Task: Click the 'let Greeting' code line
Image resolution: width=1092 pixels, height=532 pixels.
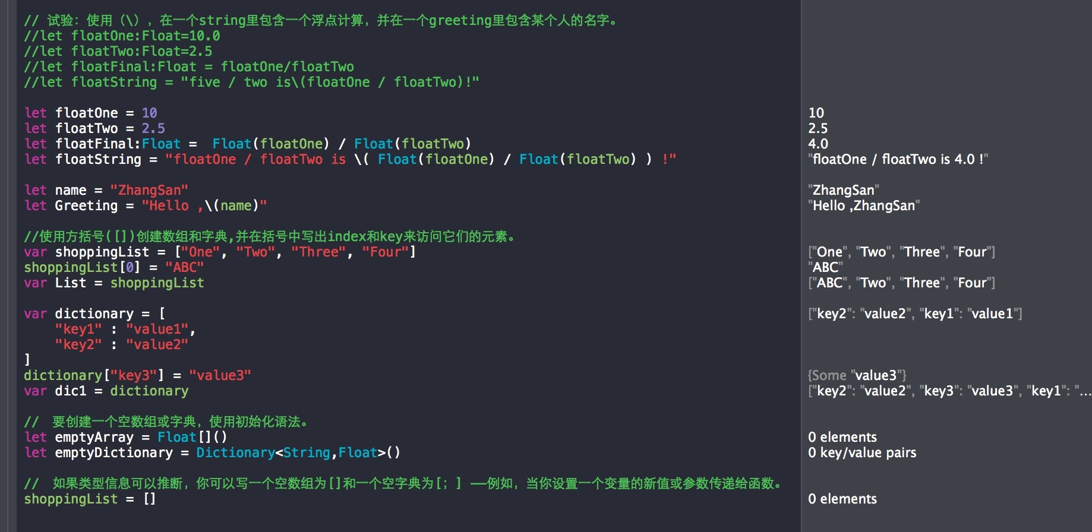Action: 146,205
